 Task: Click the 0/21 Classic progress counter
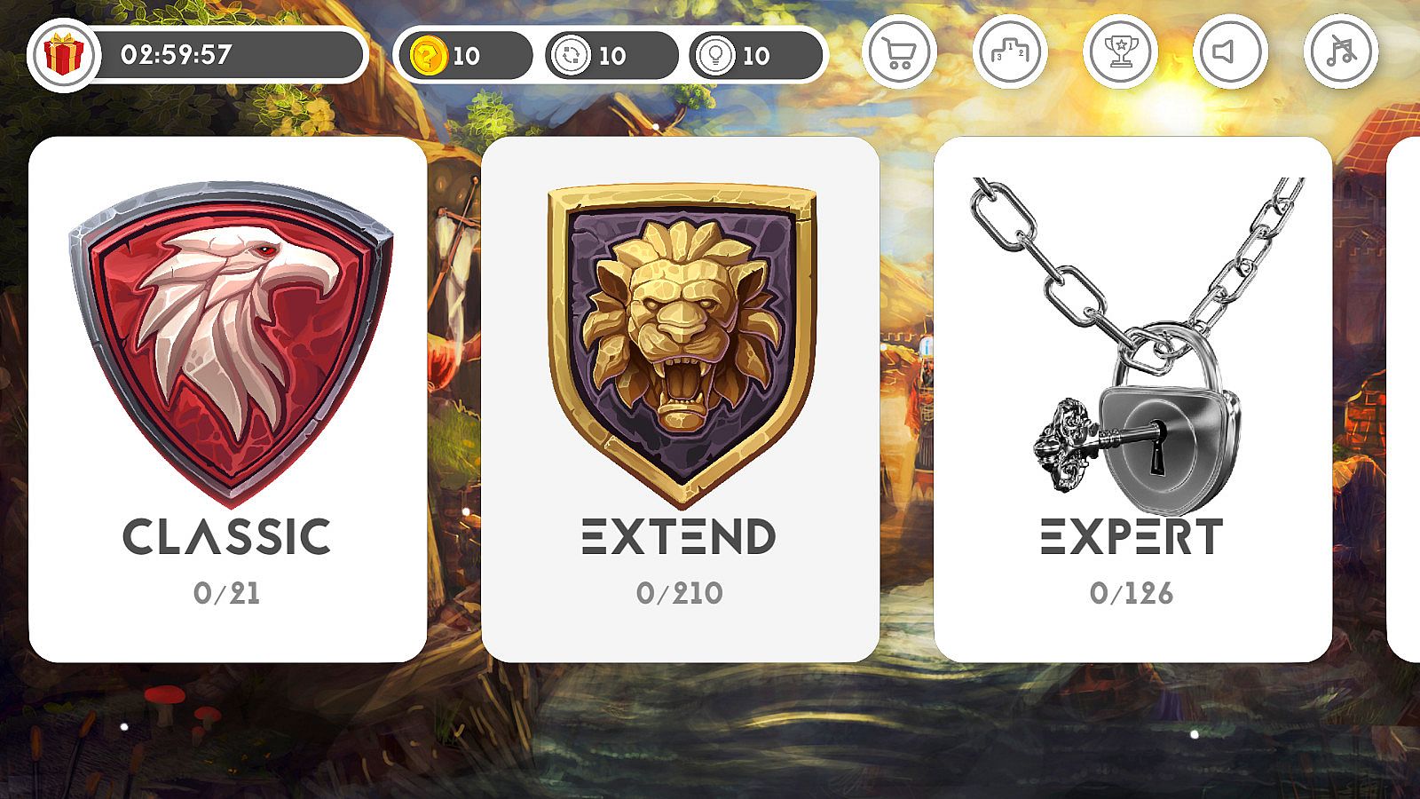227,593
